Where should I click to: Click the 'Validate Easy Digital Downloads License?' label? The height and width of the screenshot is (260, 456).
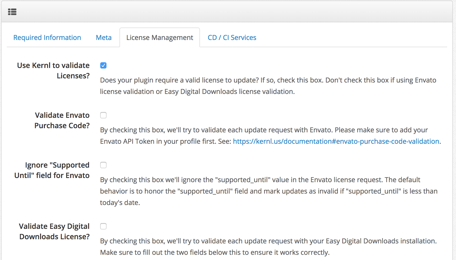[x=54, y=231]
